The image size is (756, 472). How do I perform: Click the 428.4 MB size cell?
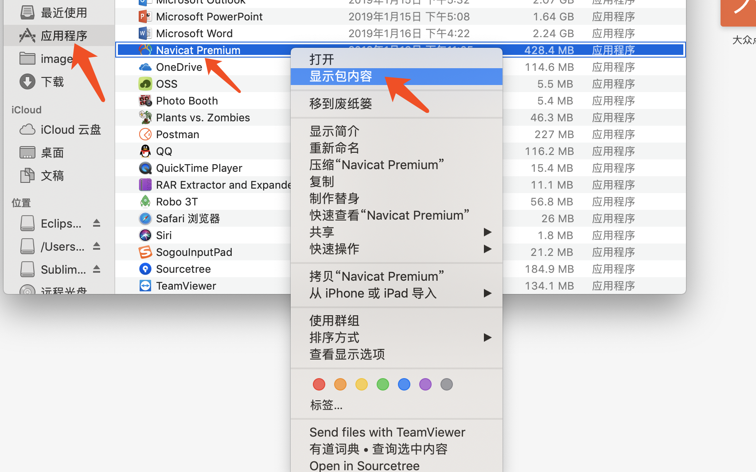pyautogui.click(x=549, y=50)
